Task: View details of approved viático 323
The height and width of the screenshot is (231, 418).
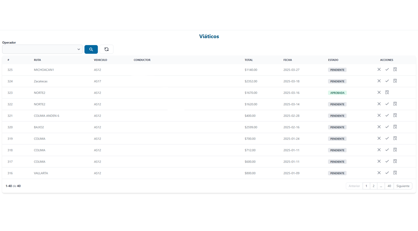Action: pyautogui.click(x=387, y=92)
